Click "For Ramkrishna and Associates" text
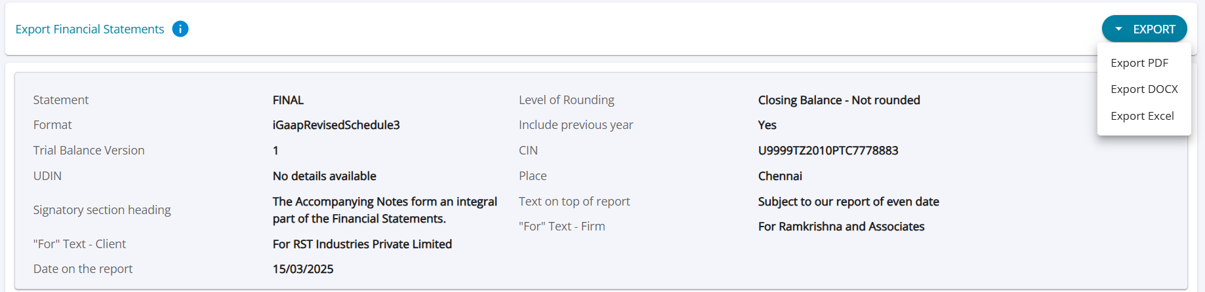This screenshot has height=292, width=1205. tap(841, 227)
